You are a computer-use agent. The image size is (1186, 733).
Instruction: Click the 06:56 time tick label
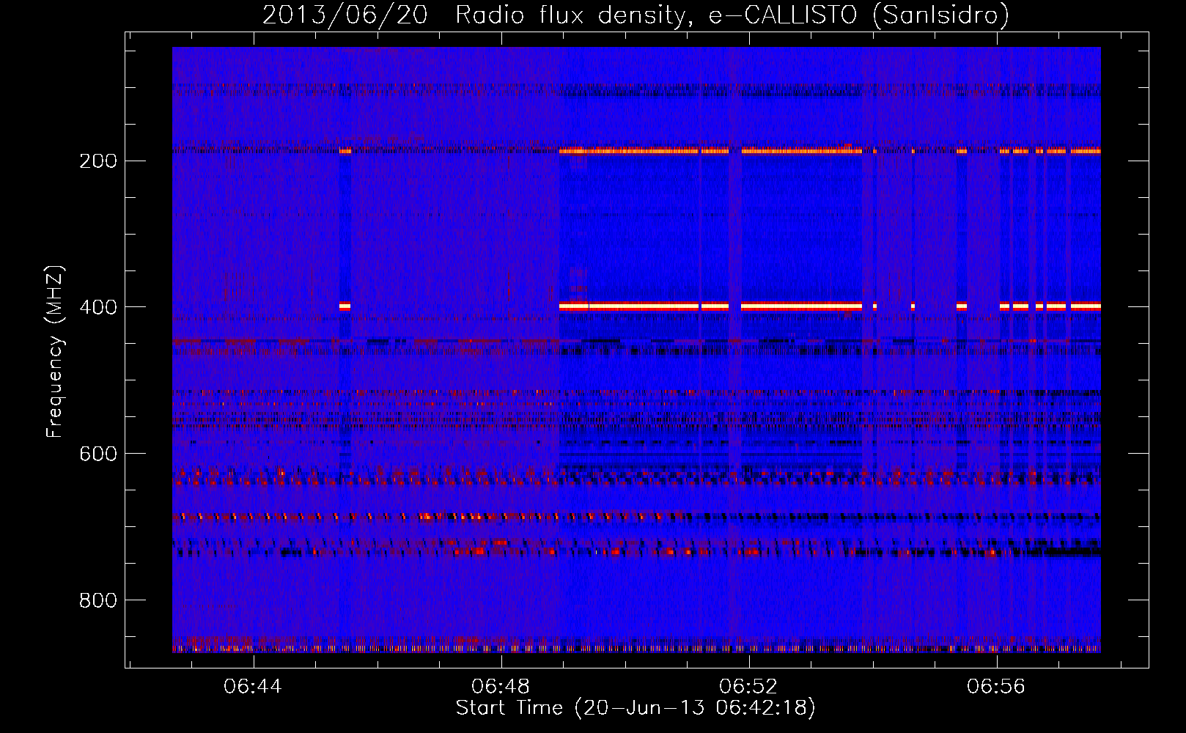(x=996, y=687)
